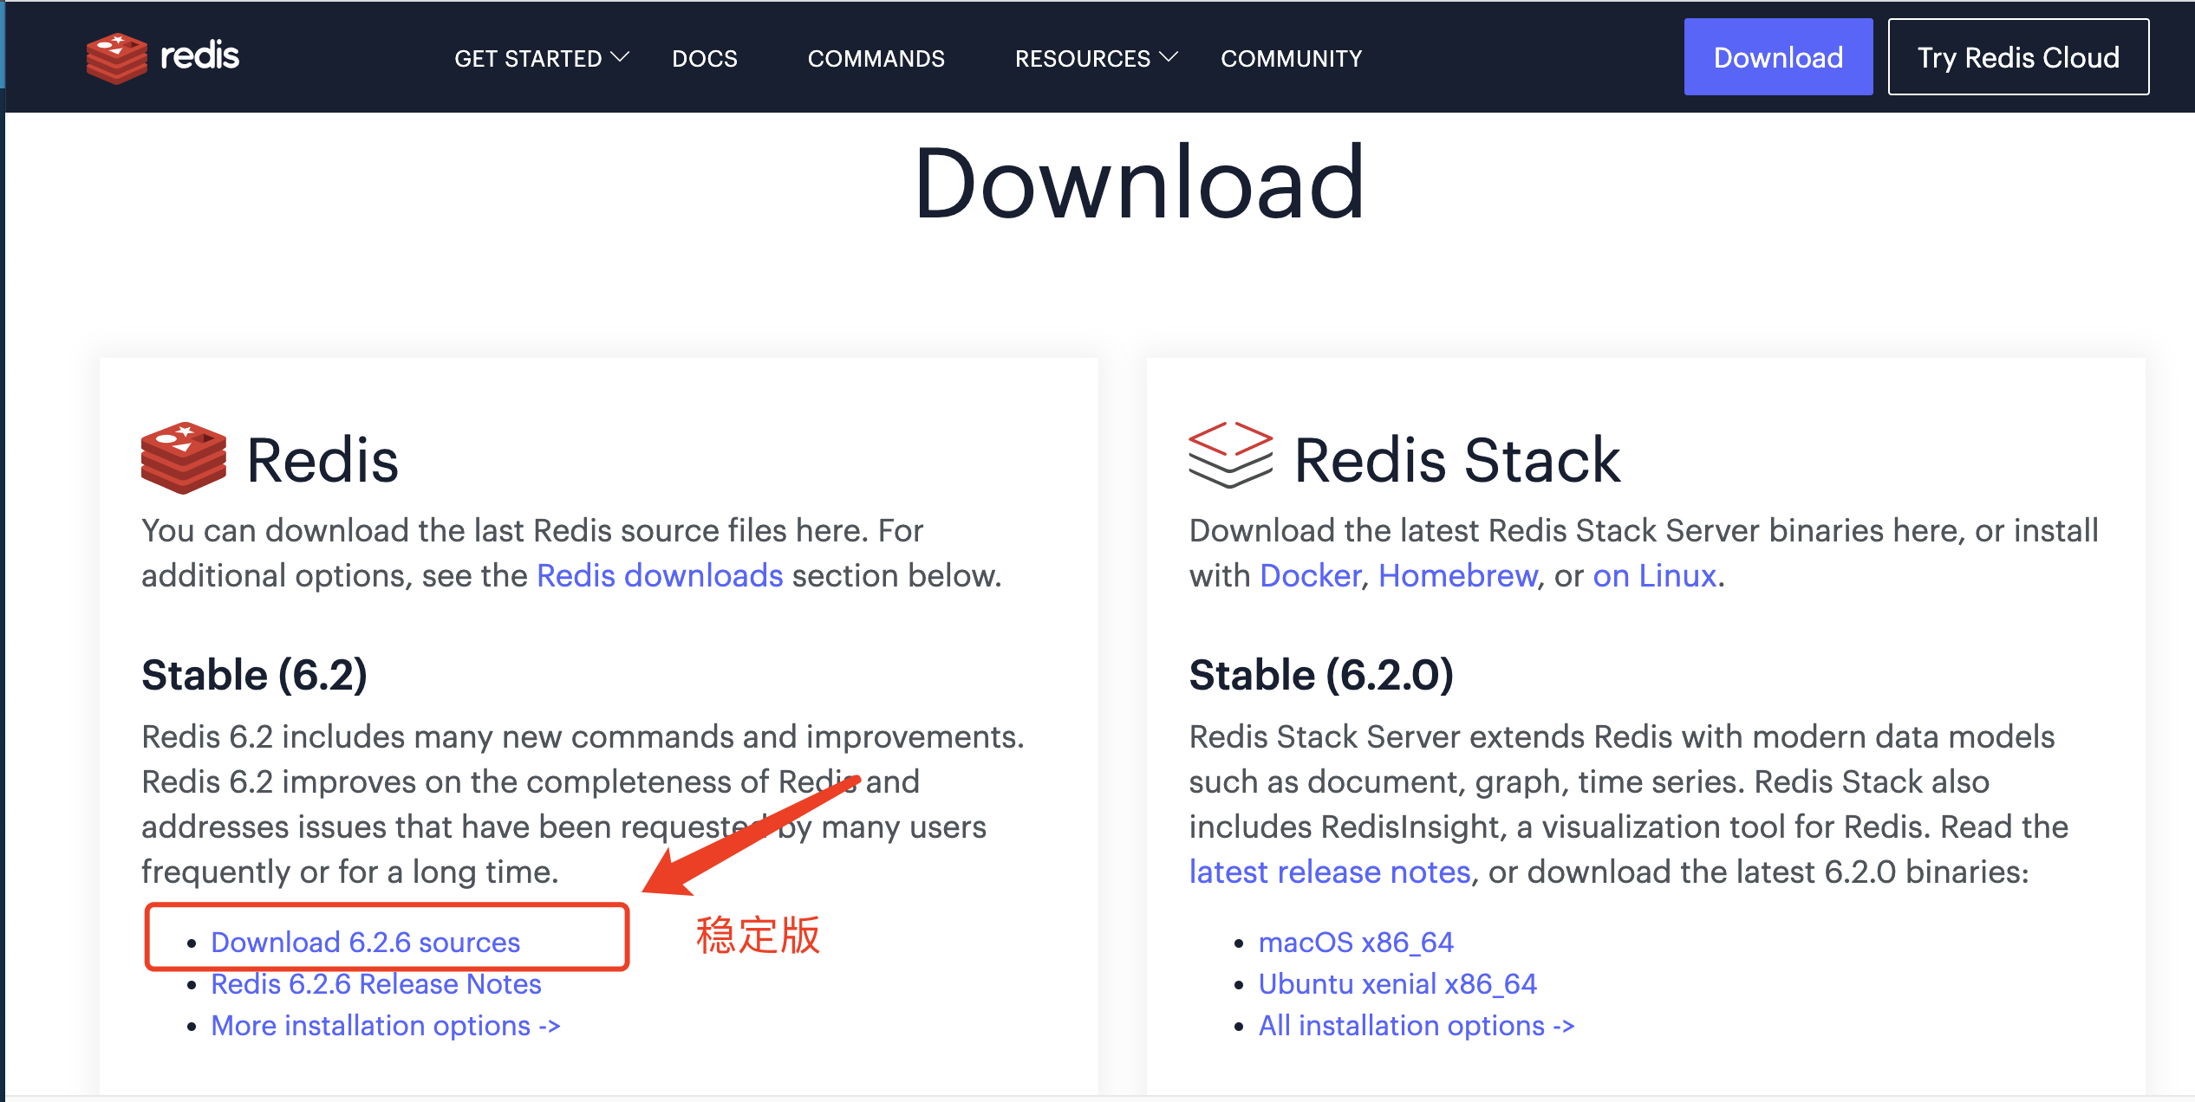Click the Download button in navbar

point(1777,58)
